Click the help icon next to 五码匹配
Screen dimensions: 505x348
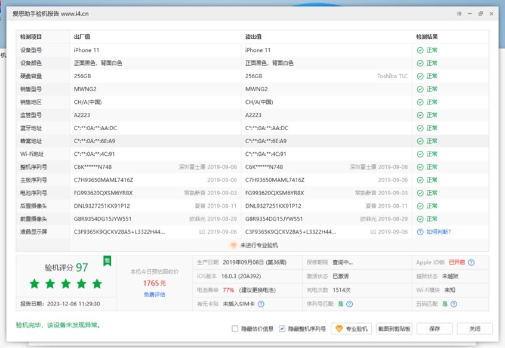[454, 304]
